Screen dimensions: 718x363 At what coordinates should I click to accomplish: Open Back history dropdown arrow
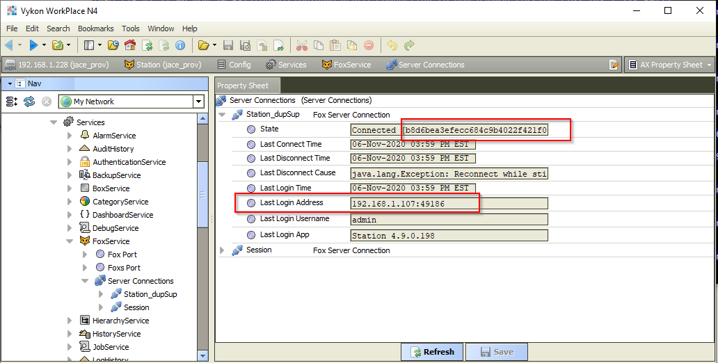19,45
